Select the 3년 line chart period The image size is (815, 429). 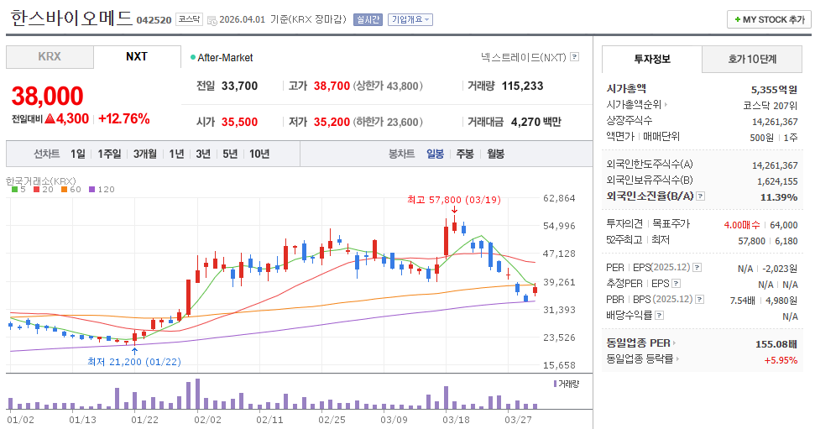click(x=203, y=154)
